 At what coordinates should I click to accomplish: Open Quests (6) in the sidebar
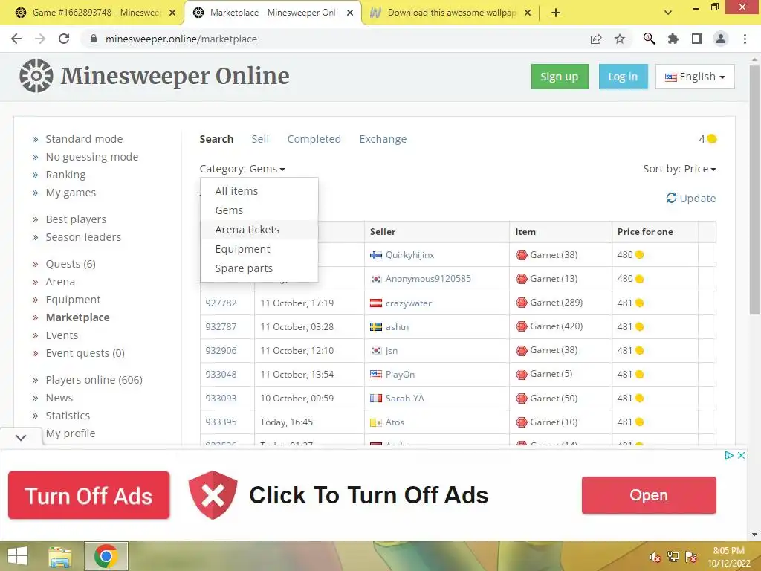71,264
